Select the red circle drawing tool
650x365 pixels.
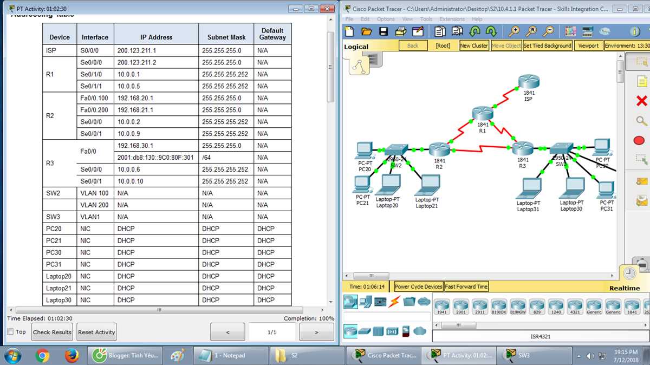click(639, 140)
